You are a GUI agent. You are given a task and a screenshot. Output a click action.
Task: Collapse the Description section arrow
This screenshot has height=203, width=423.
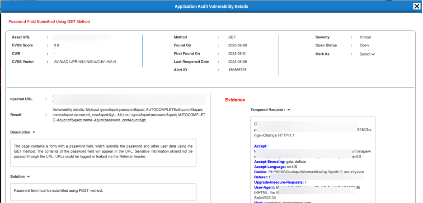34,132
